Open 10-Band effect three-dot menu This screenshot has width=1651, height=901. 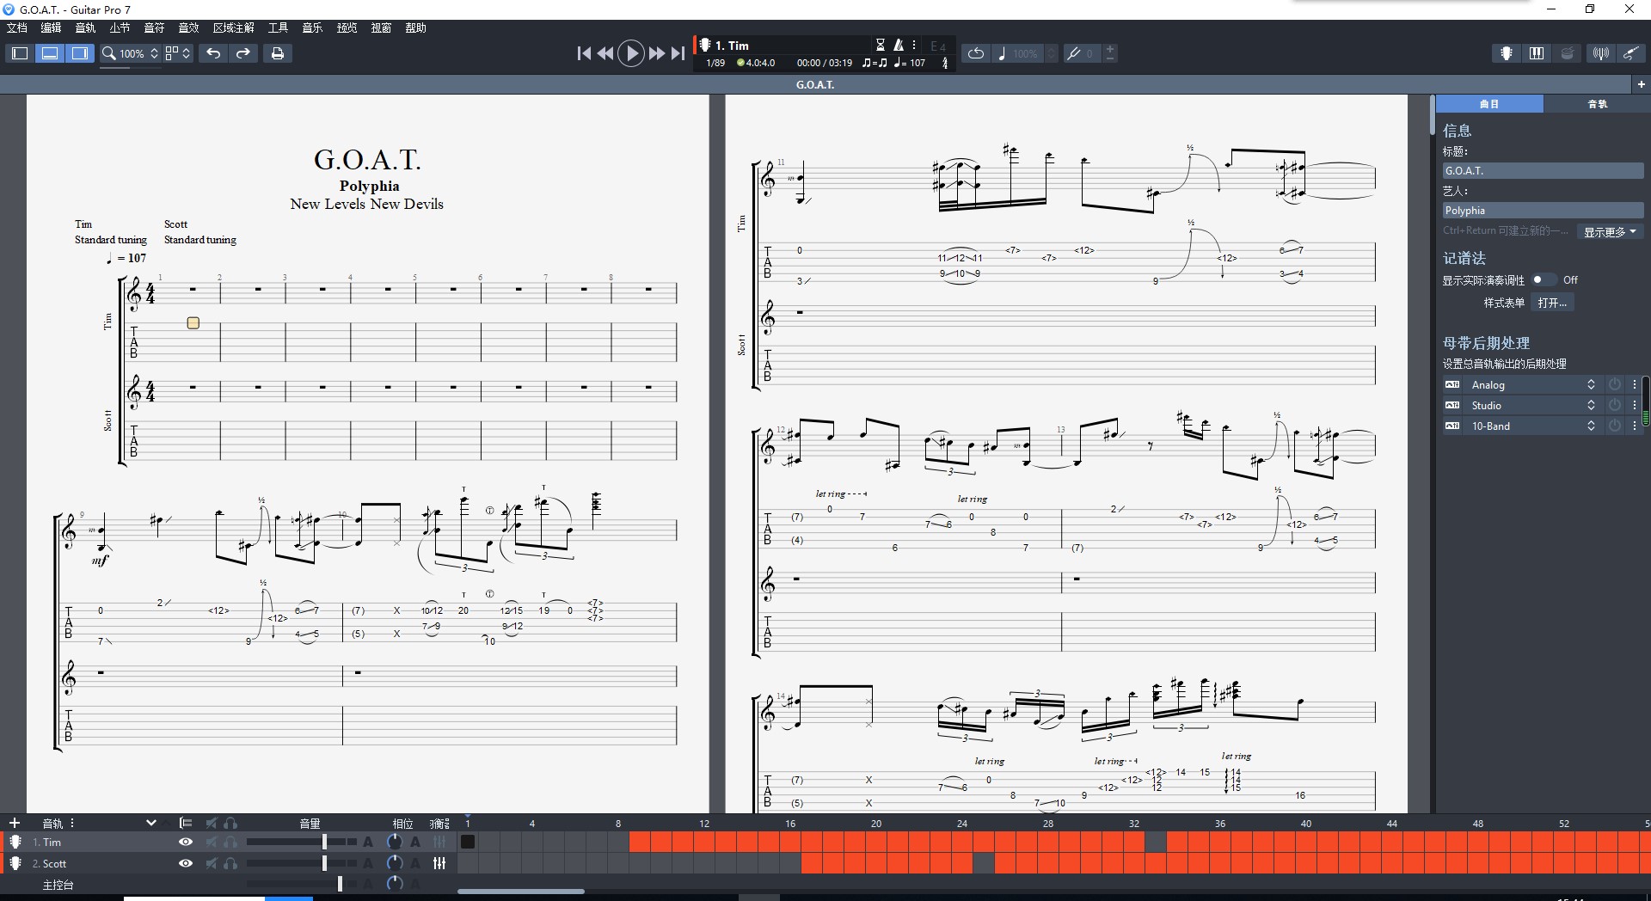point(1635,426)
